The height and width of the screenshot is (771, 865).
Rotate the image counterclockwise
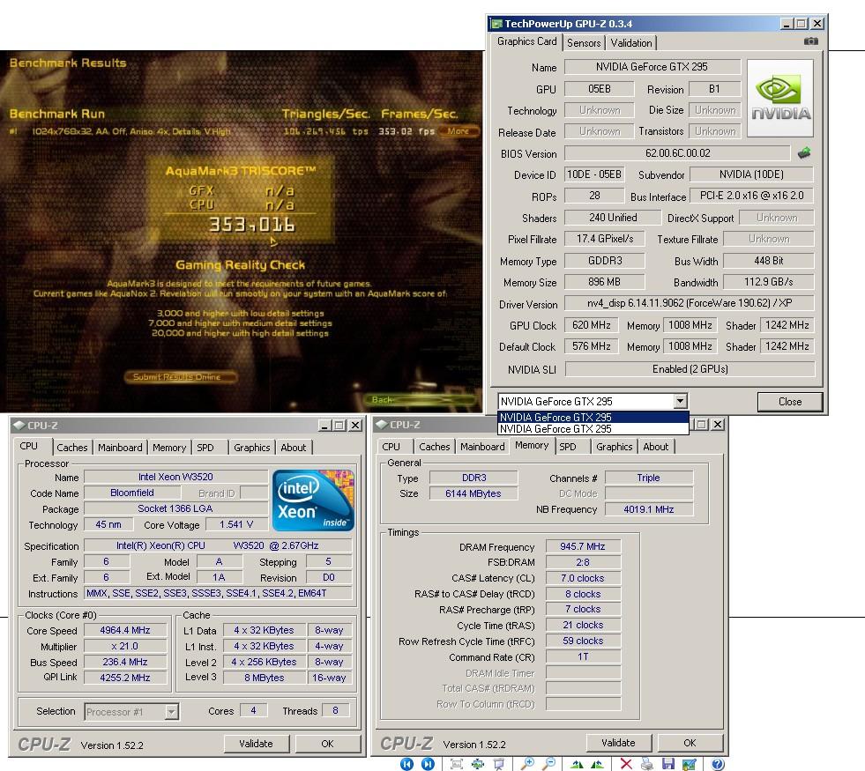click(x=598, y=764)
